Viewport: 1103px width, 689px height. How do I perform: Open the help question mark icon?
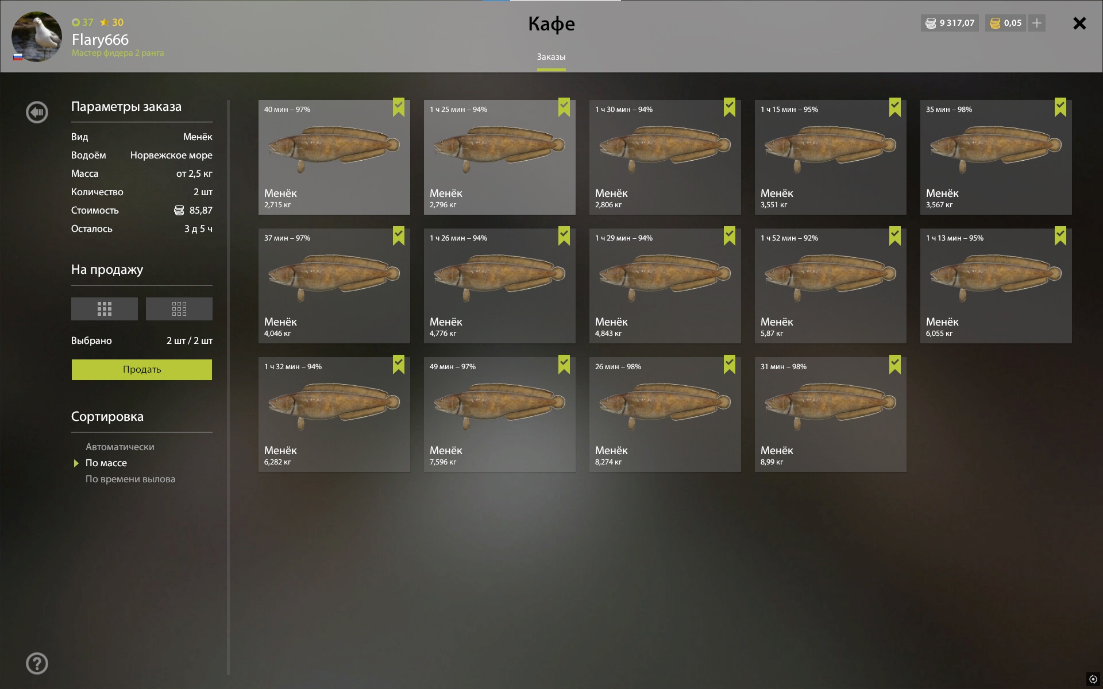pyautogui.click(x=37, y=663)
